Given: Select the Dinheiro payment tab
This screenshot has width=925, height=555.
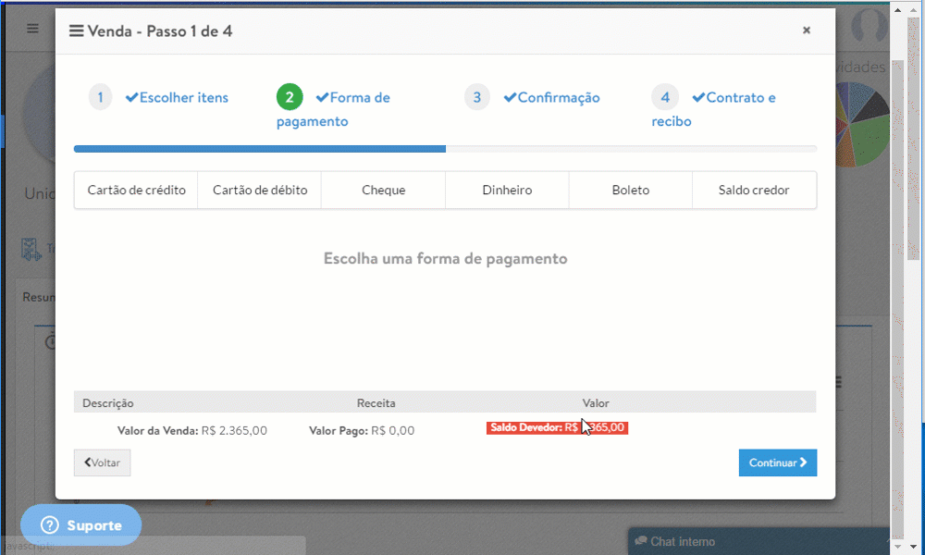Looking at the screenshot, I should [507, 189].
